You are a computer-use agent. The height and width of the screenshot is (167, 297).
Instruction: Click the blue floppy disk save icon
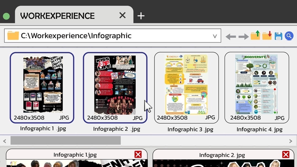278,36
